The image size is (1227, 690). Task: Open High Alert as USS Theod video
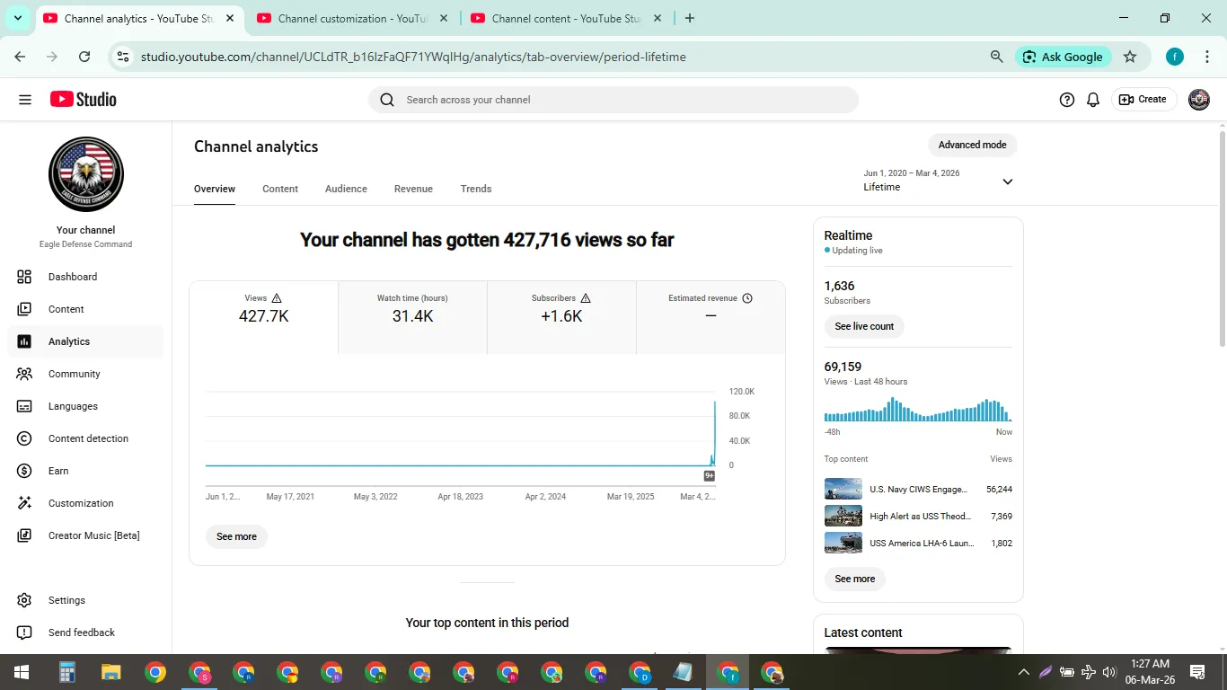(x=918, y=517)
